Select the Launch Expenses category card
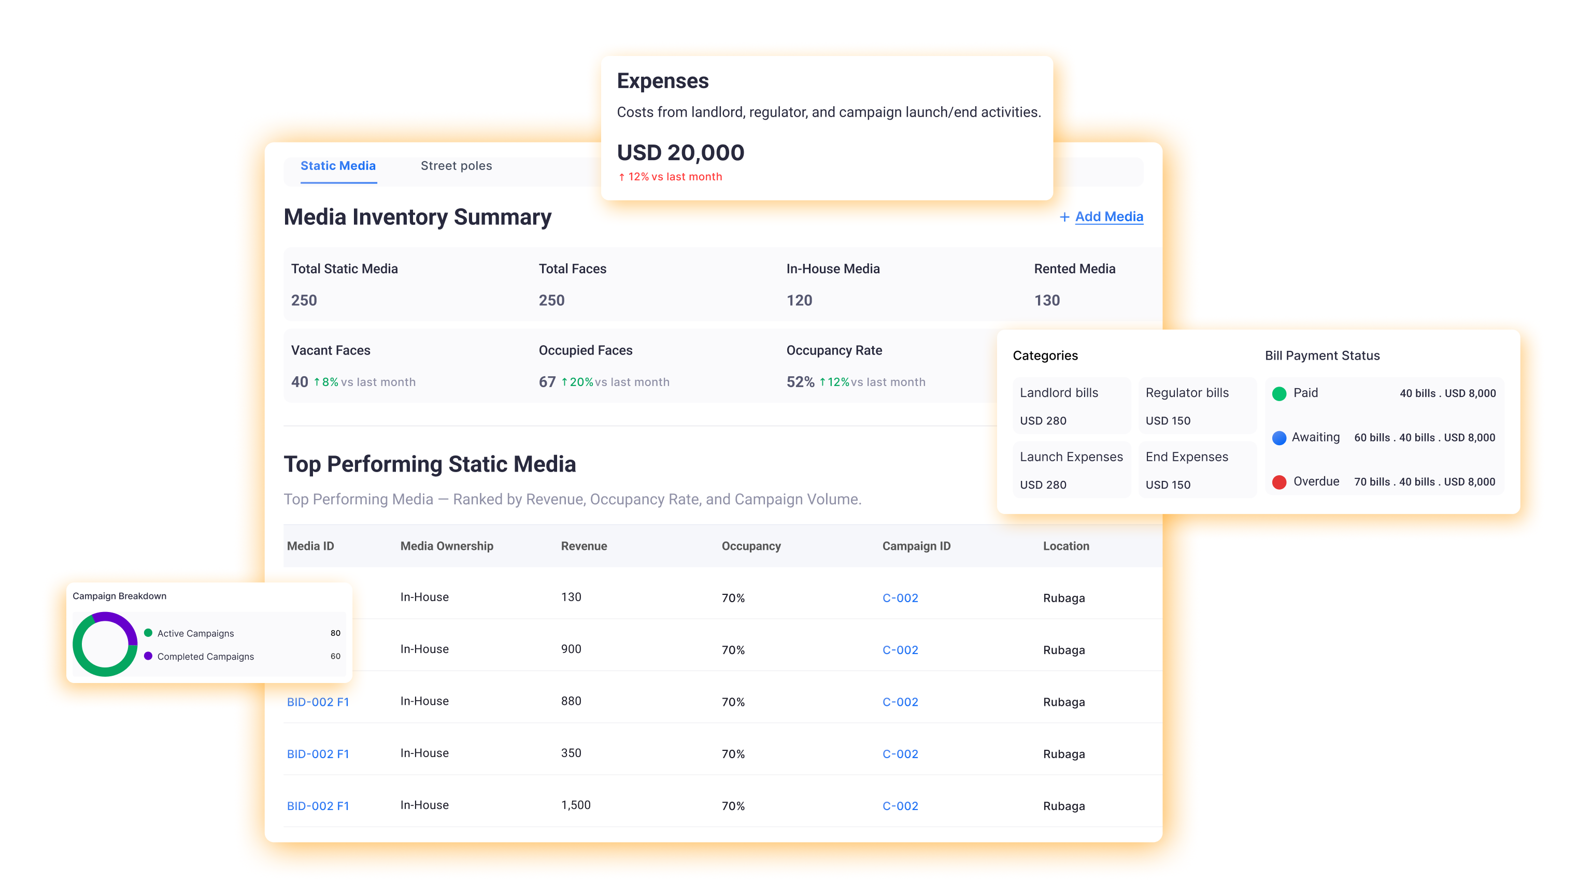Viewport: 1592px width, 882px height. click(x=1071, y=471)
